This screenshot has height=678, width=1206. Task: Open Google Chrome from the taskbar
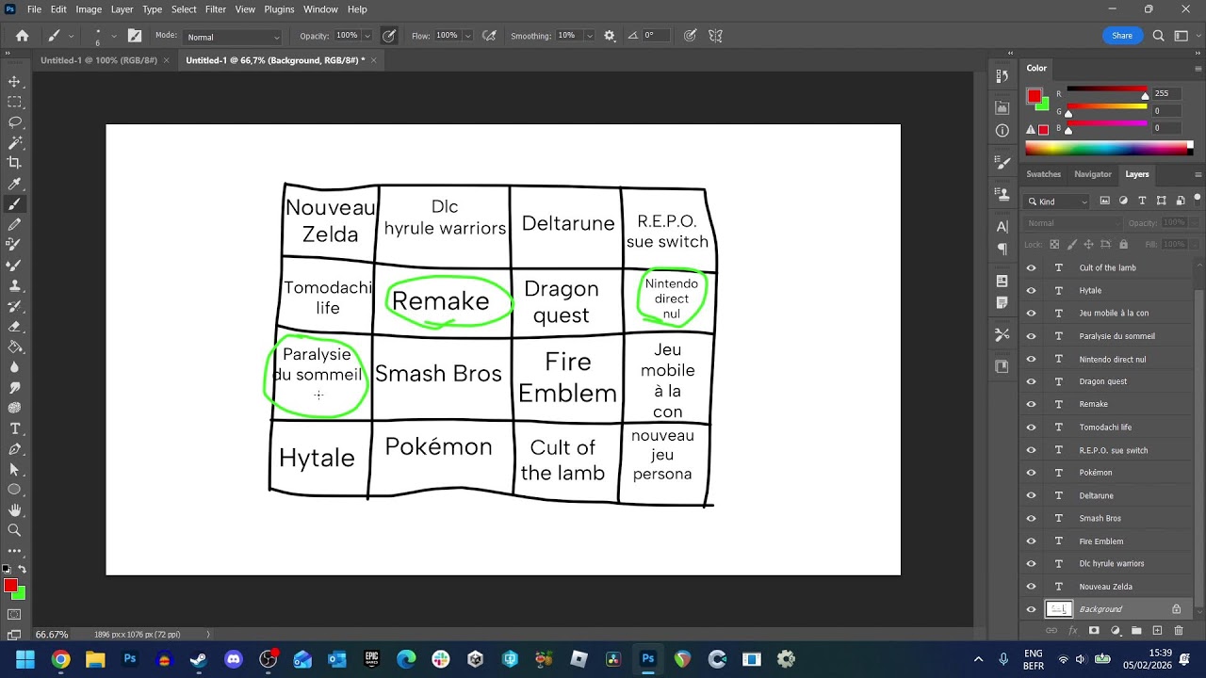pos(60,659)
